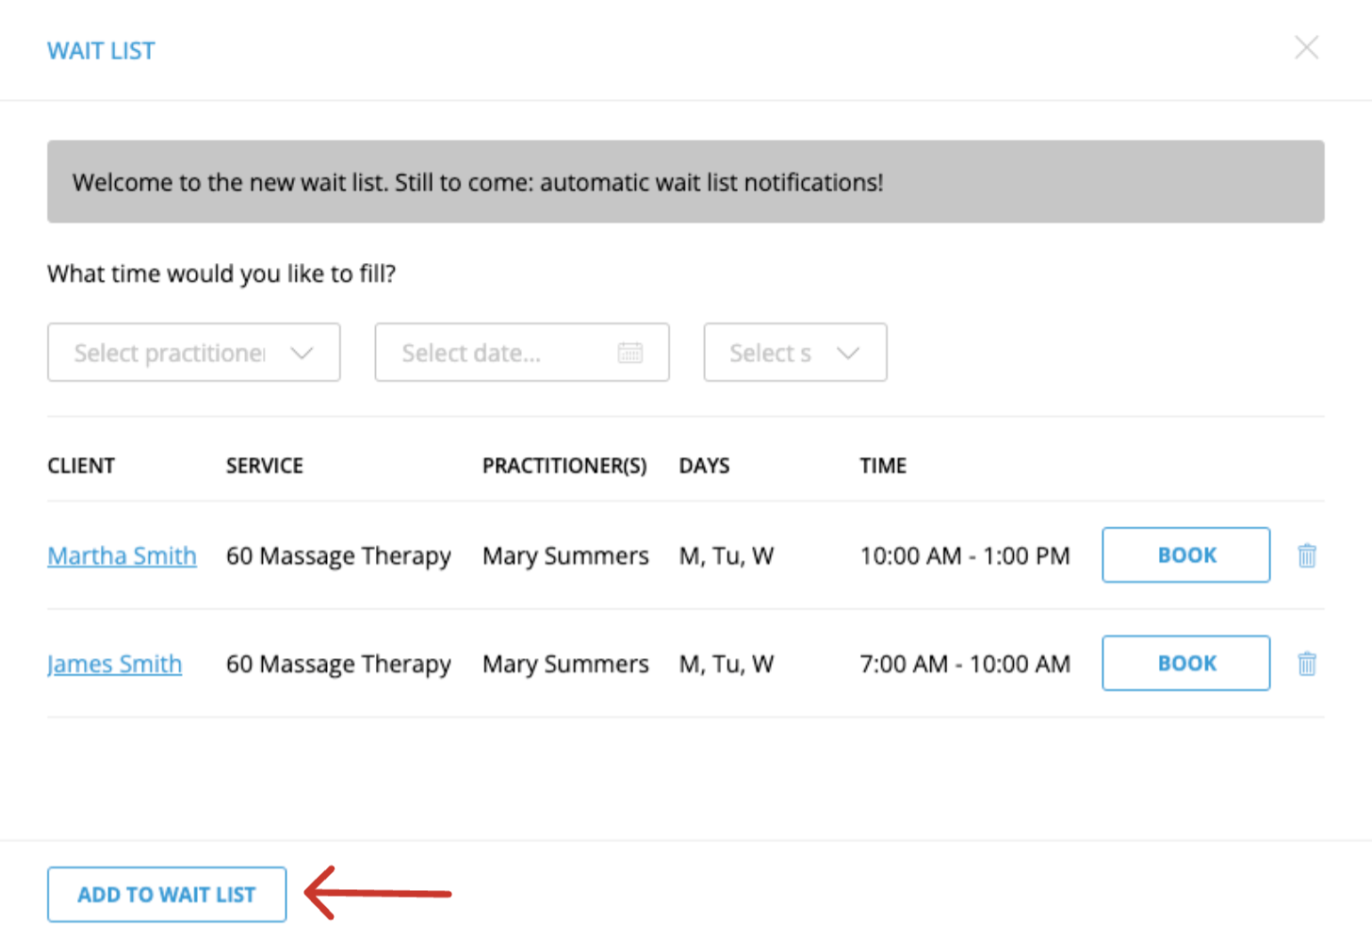Click the PRACTITIONER(S) column header
The image size is (1372, 940).
click(563, 465)
